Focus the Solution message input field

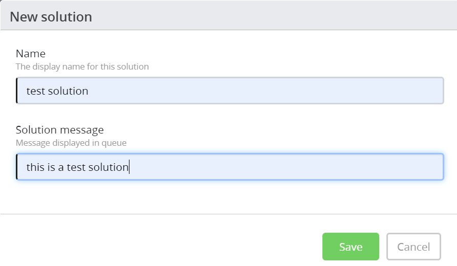tap(230, 167)
